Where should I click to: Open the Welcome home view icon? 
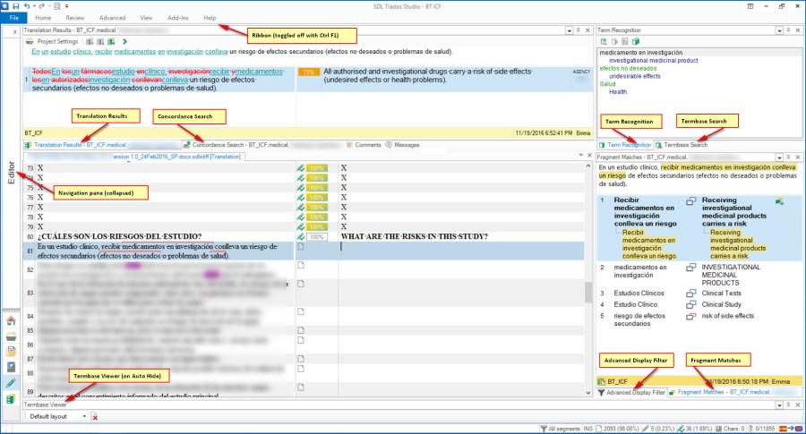11,319
